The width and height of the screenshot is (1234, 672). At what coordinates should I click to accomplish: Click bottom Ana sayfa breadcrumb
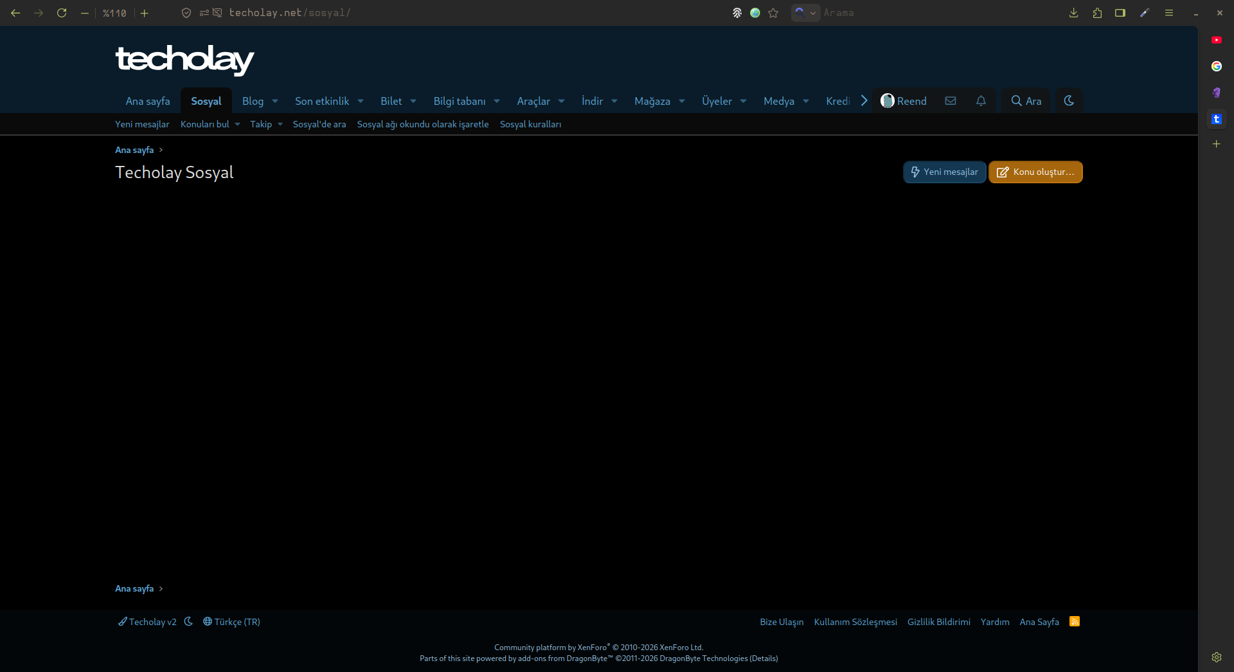click(134, 588)
